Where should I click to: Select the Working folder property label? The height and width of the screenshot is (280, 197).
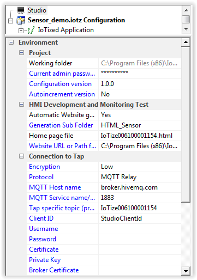51,63
